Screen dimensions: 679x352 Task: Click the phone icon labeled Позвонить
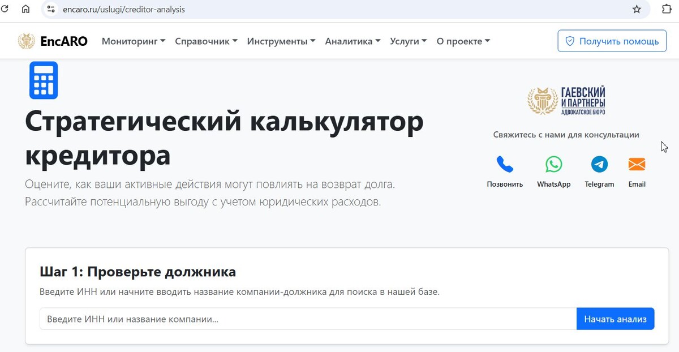click(x=504, y=165)
